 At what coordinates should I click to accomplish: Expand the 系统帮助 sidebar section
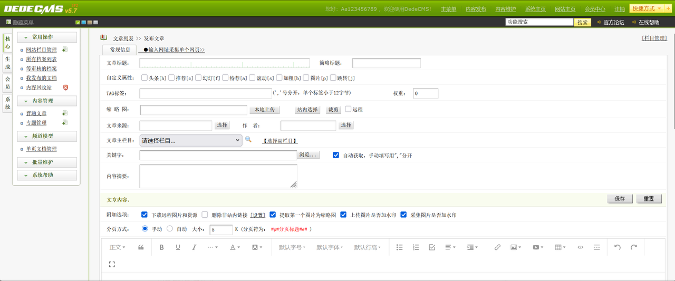click(x=47, y=175)
